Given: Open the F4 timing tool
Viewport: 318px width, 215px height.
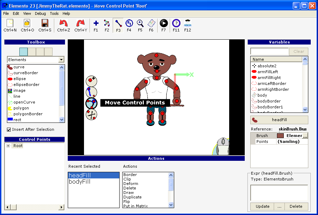Looking at the screenshot, I should coord(130,23).
